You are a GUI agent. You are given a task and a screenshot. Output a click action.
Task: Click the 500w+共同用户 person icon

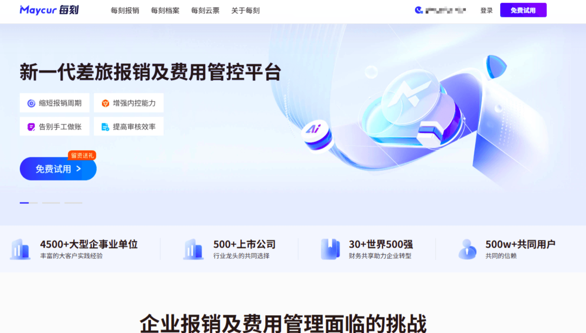pos(467,249)
